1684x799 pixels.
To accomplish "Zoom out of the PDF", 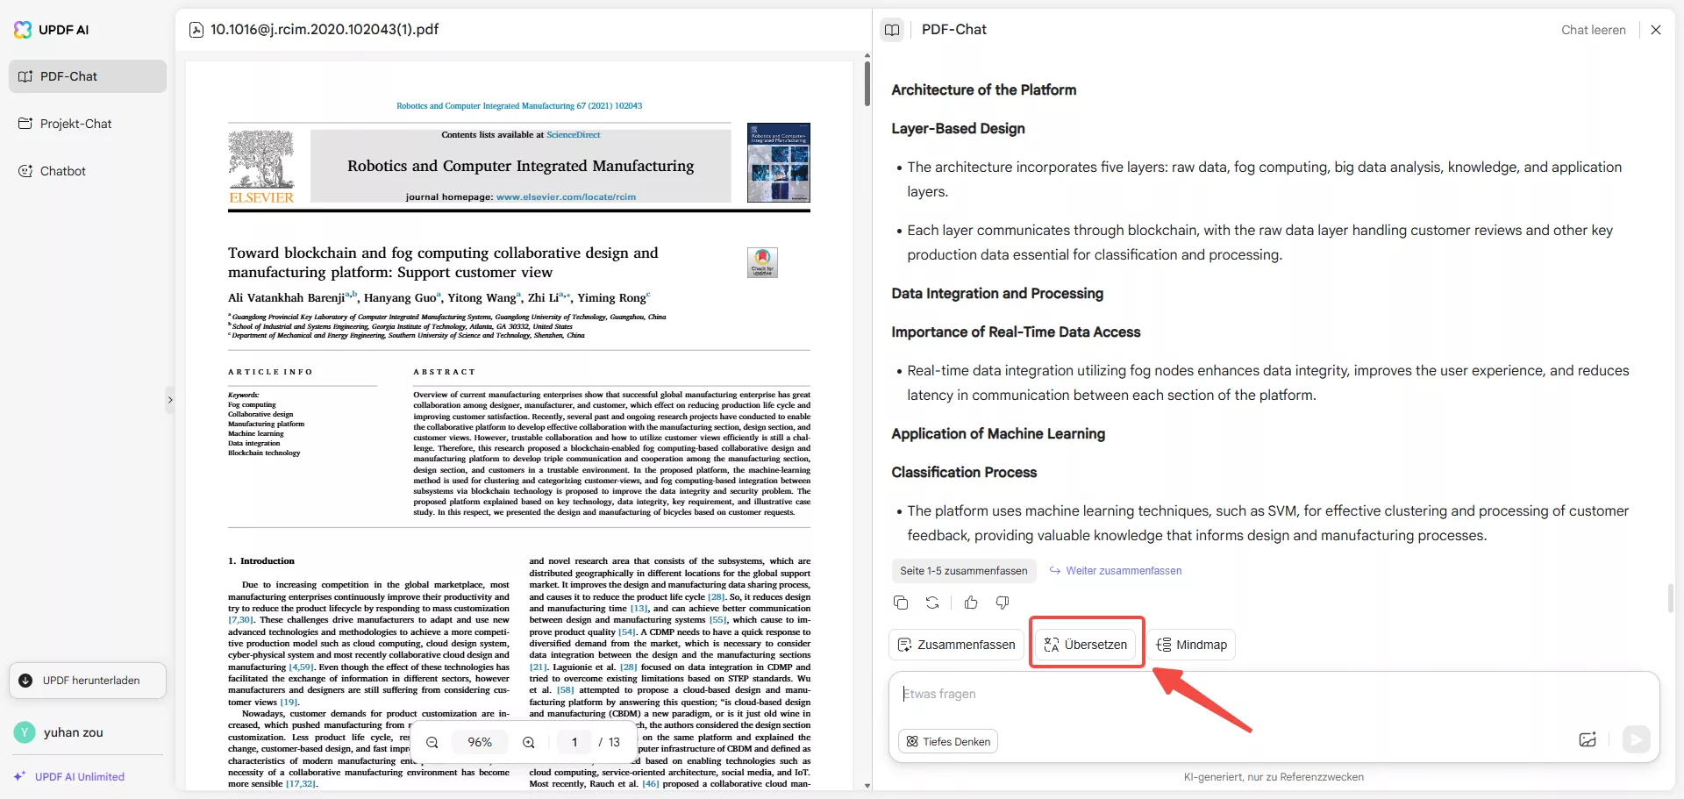I will click(x=432, y=743).
